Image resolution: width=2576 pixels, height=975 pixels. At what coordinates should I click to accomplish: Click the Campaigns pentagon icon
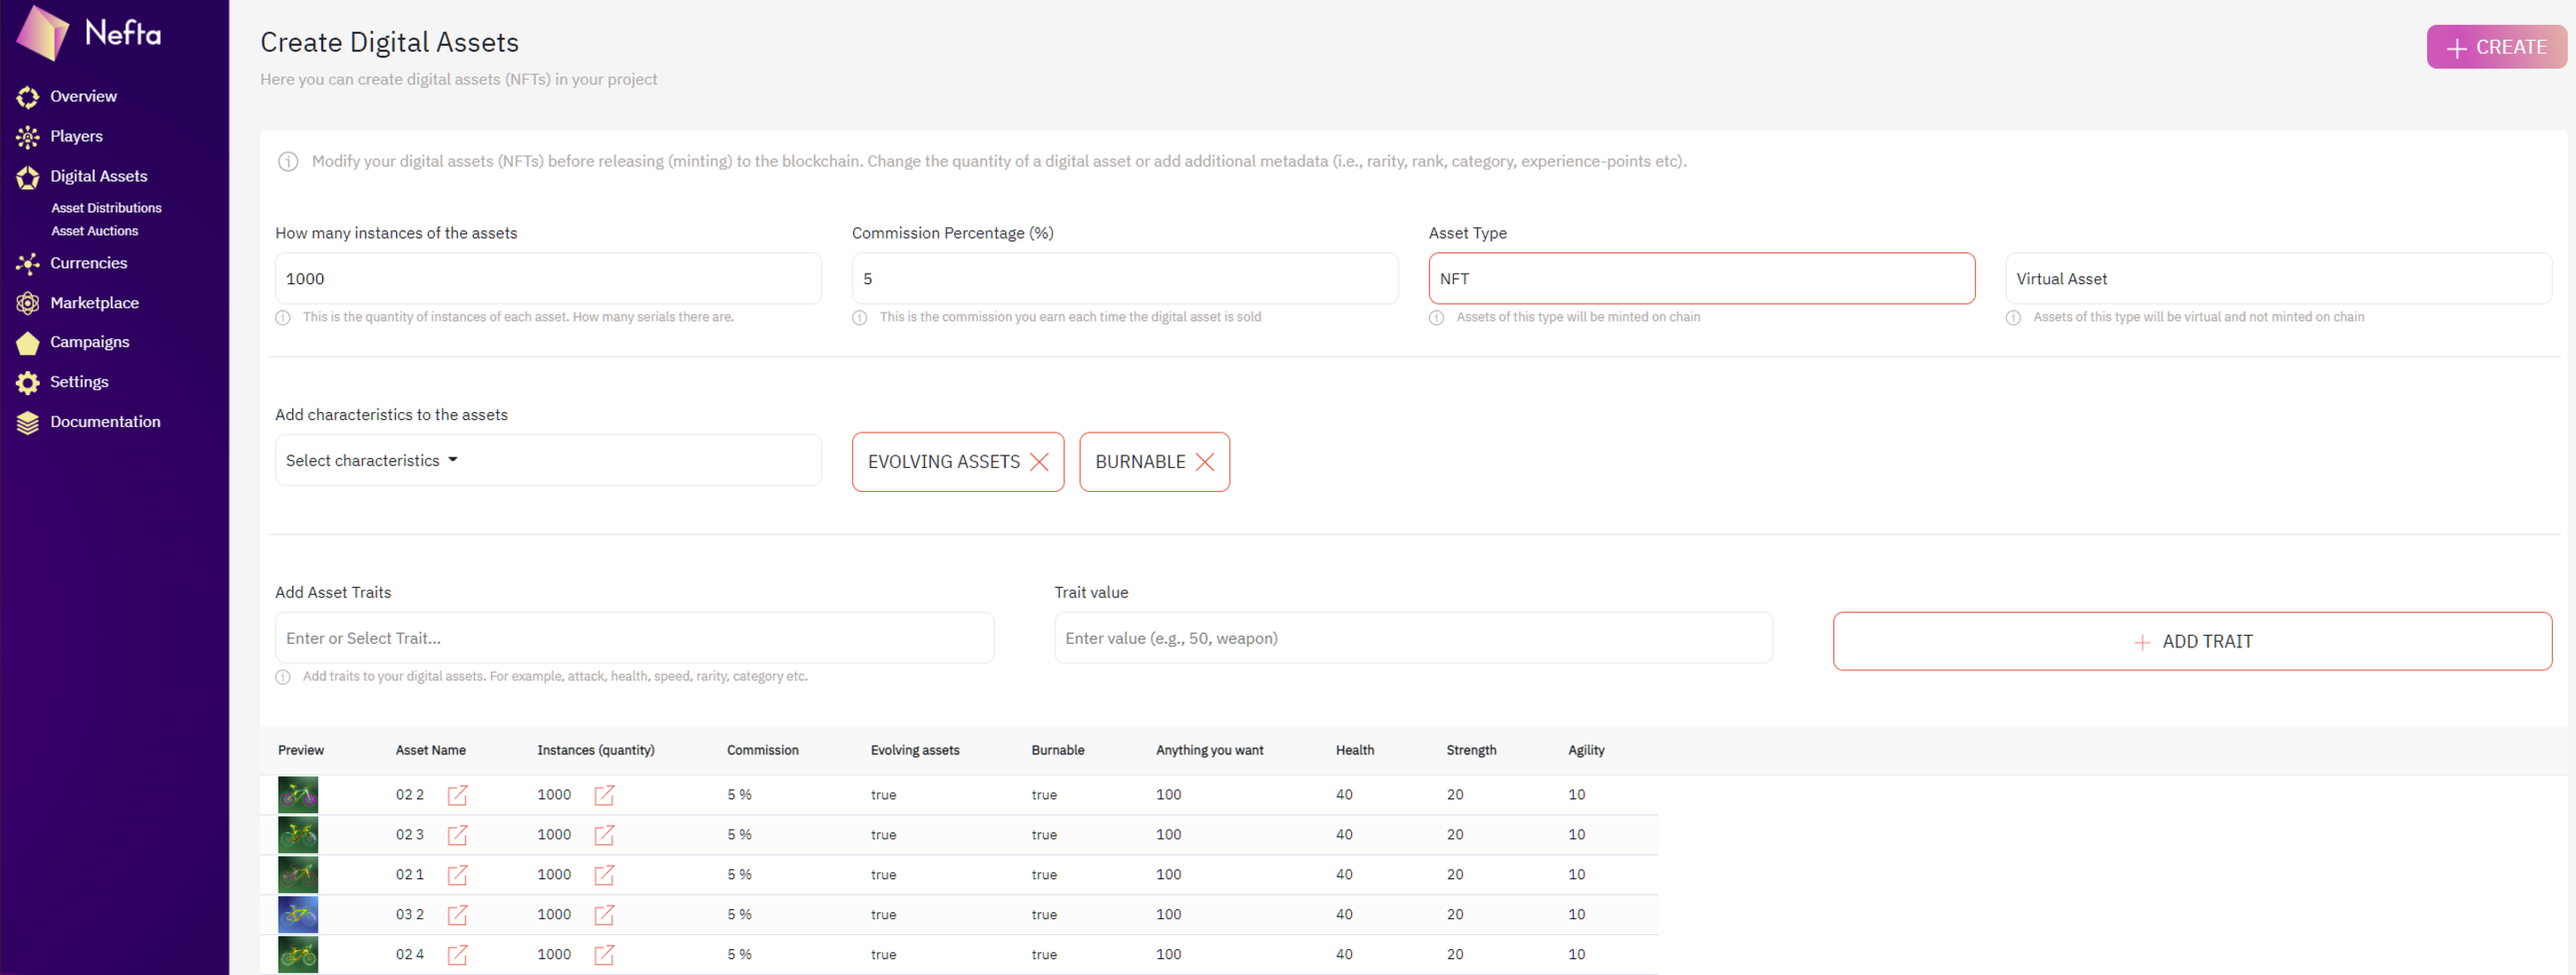(x=28, y=343)
